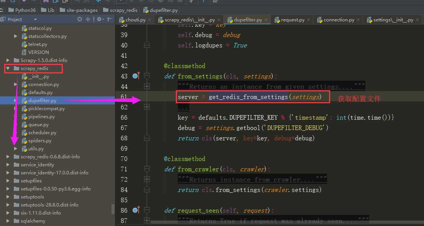Click get_redis_from_settings call on line 61
The image size is (424, 226).
pyautogui.click(x=248, y=97)
